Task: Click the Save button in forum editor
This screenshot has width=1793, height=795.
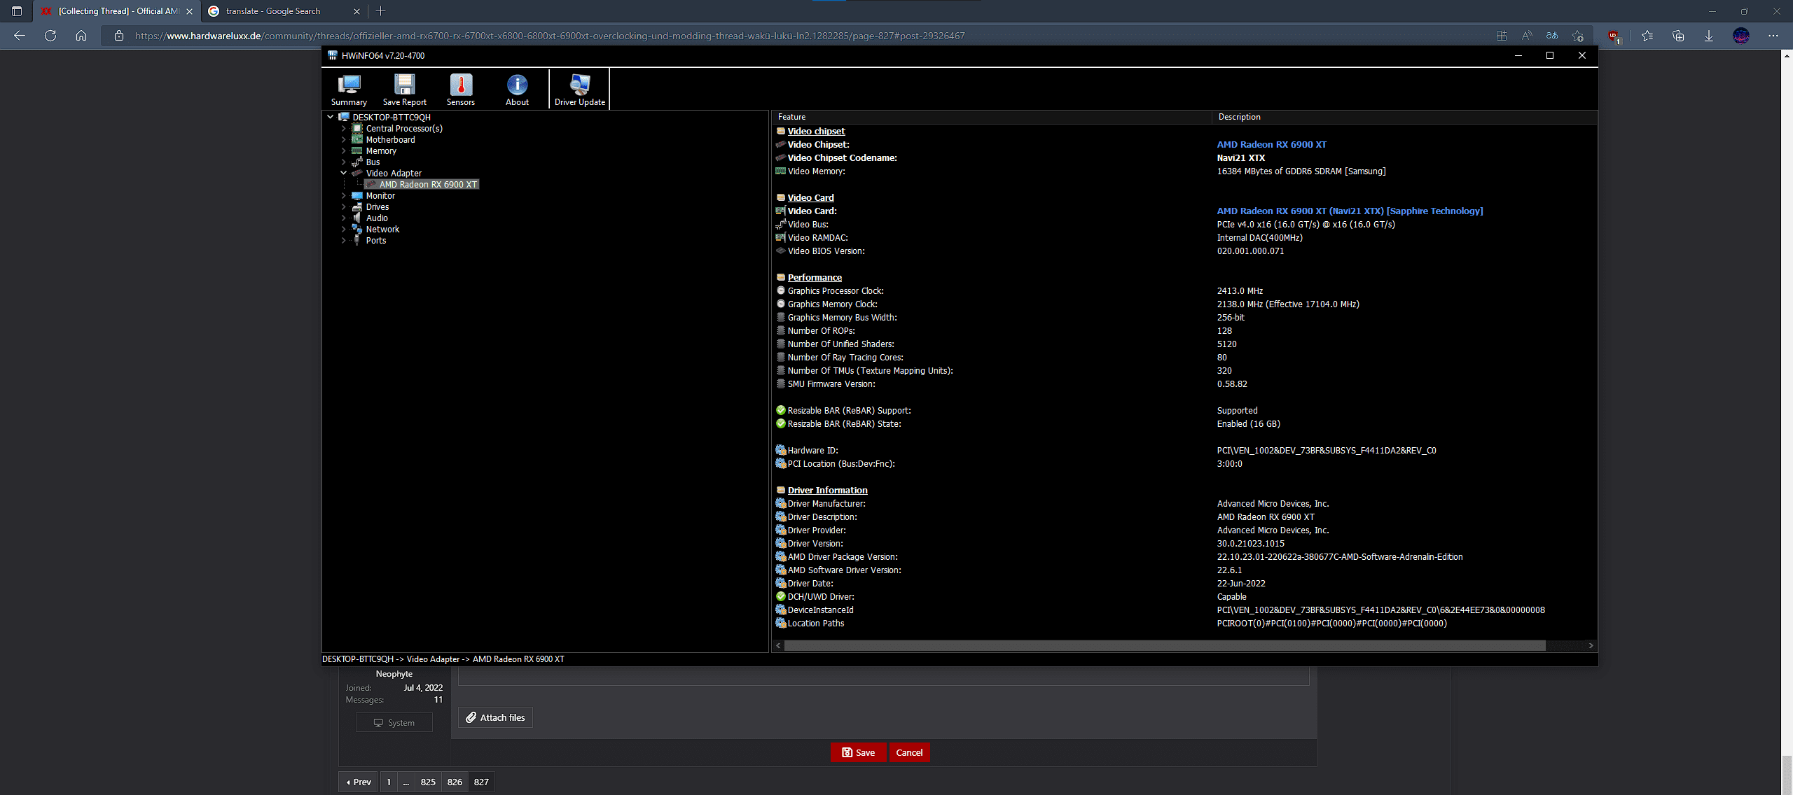Action: point(858,752)
